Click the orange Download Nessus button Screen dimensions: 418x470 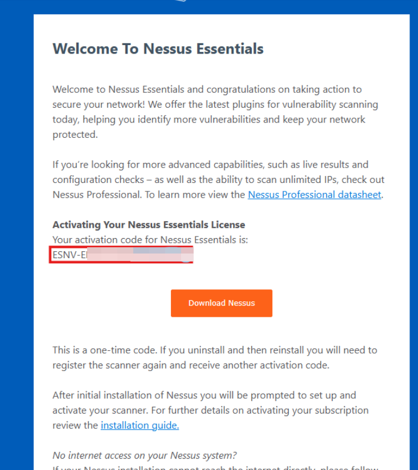[222, 303]
